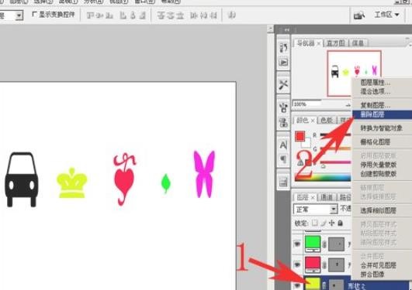The image size is (412, 290).
Task: Click the navigator zoom percentage field
Action: [x=306, y=104]
